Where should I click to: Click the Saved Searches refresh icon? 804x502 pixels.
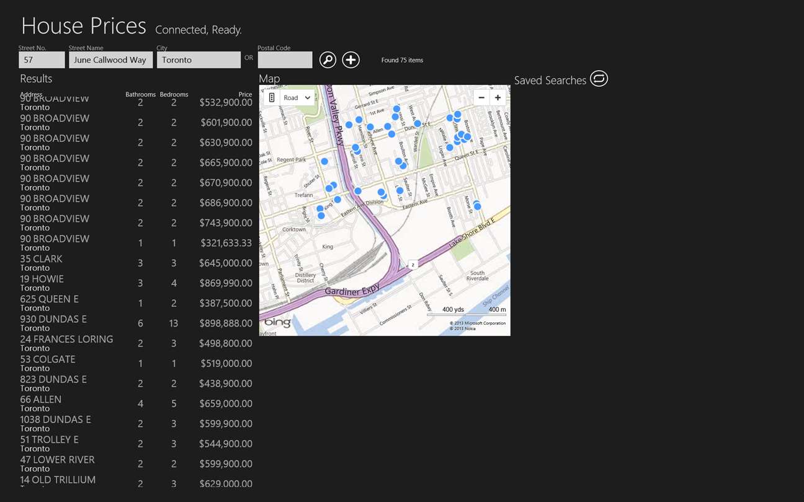coord(599,79)
